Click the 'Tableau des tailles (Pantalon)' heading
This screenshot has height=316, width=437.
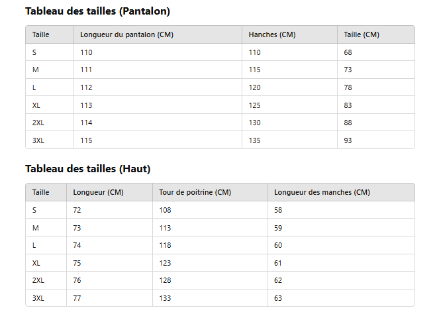(97, 11)
